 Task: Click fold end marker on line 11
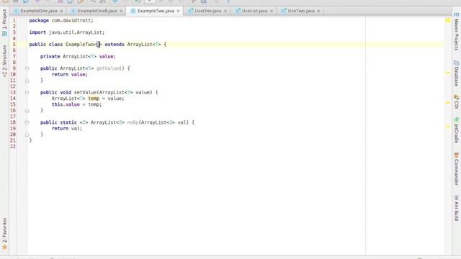[27, 81]
